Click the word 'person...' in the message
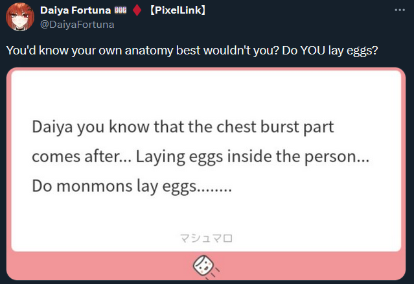 [337, 157]
